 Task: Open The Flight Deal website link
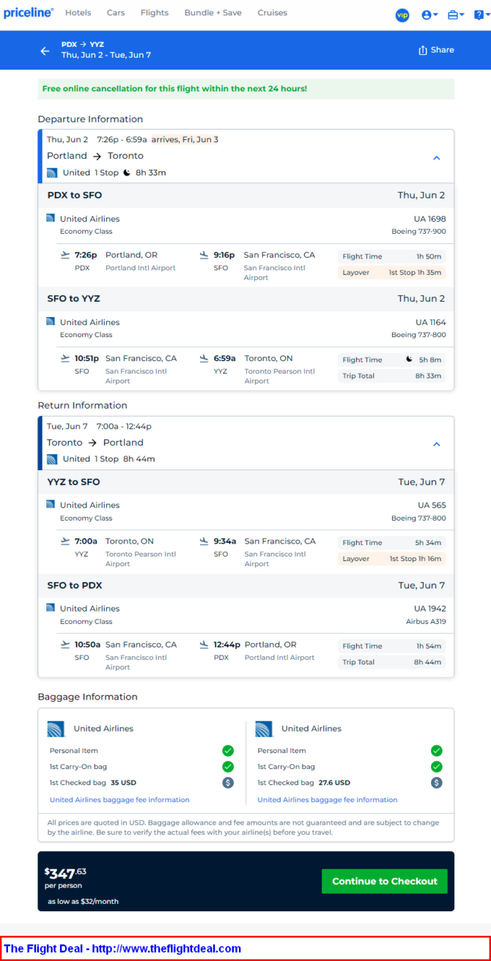[122, 949]
